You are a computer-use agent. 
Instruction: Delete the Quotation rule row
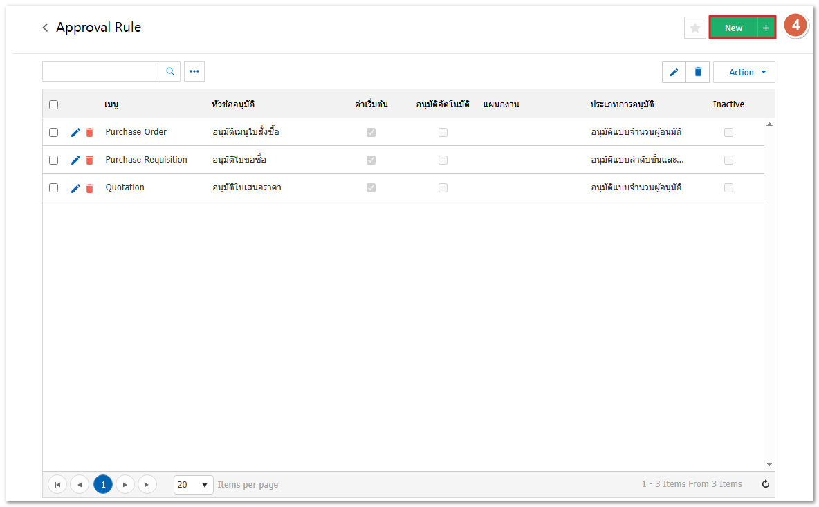pos(89,188)
